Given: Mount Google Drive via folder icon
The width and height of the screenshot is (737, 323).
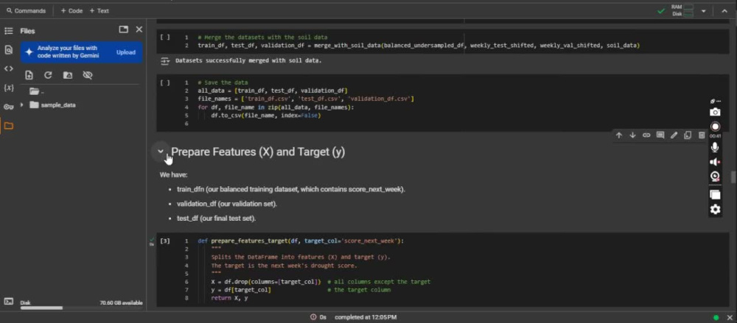Looking at the screenshot, I should 68,75.
